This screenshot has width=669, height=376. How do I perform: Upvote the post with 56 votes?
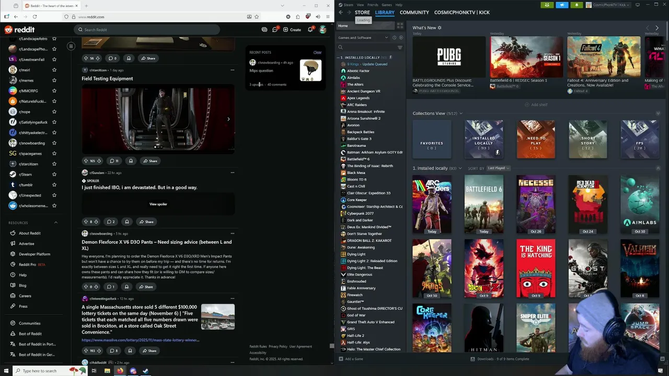[86, 58]
